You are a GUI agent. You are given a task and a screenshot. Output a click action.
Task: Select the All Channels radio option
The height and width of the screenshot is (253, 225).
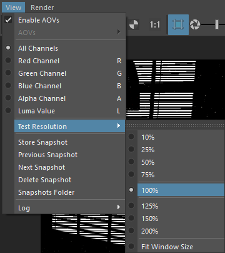tap(64, 48)
